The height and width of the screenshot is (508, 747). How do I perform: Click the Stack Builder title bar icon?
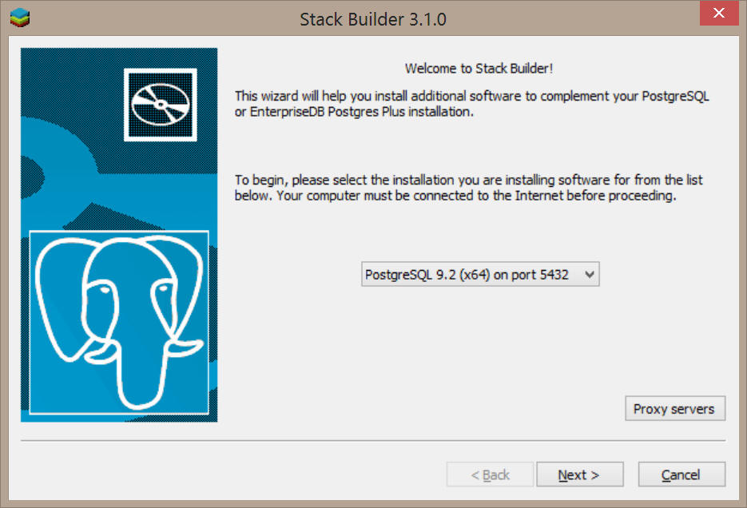[19, 18]
